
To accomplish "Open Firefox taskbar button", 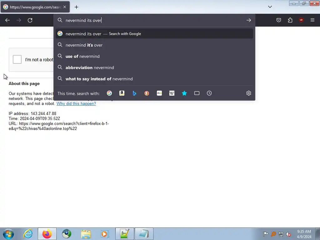I will click(x=47, y=234).
